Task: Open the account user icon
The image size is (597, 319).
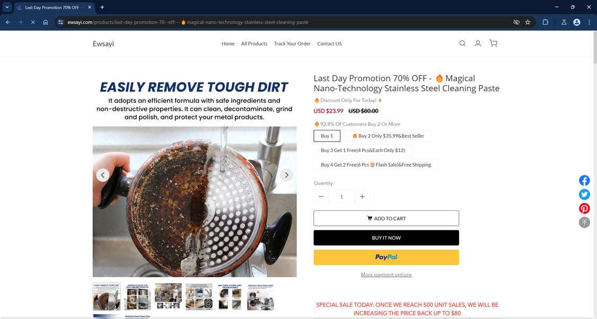Action: tap(478, 43)
